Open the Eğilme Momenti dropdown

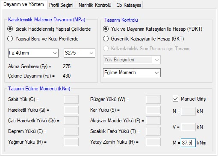[132, 72]
